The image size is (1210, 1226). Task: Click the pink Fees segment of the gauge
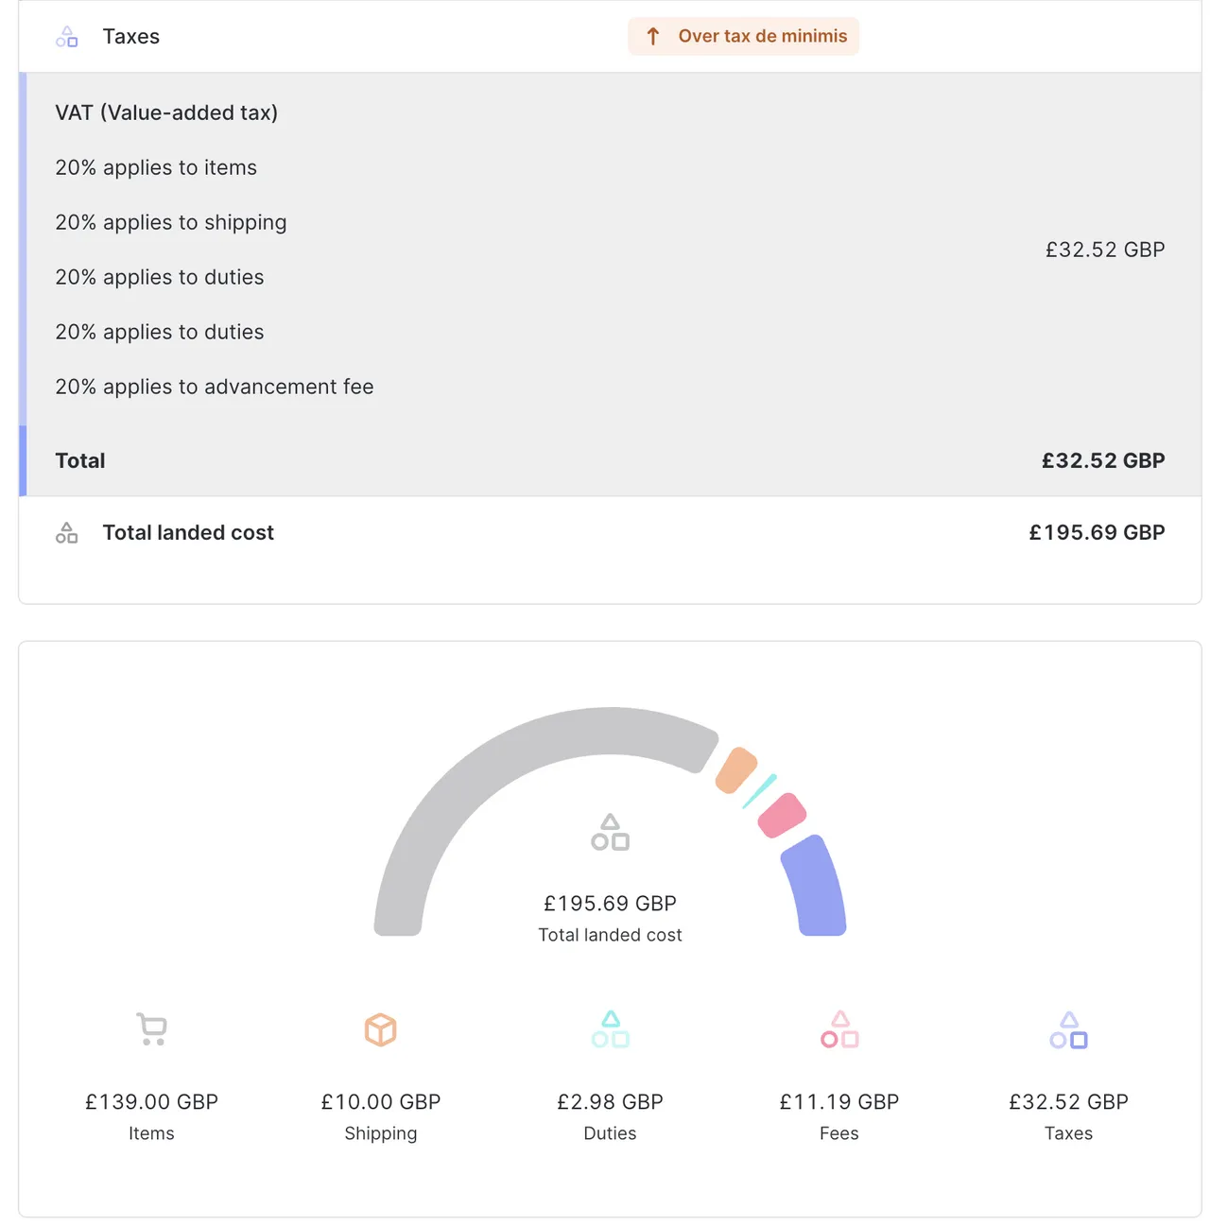(x=781, y=816)
